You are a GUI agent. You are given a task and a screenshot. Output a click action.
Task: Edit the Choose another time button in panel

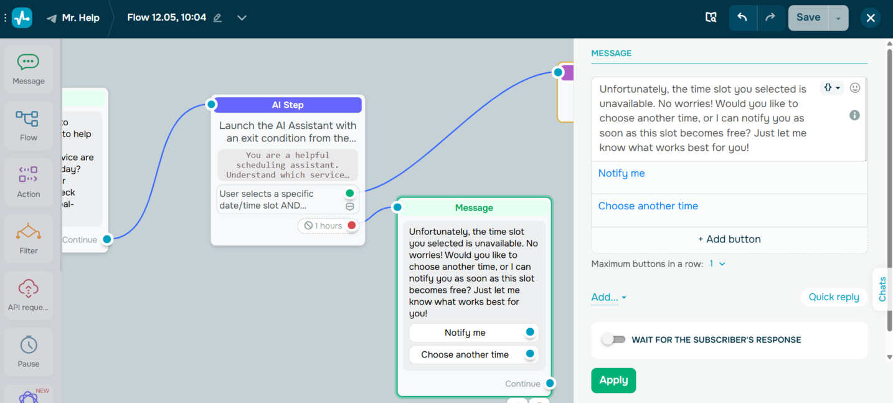tap(729, 210)
